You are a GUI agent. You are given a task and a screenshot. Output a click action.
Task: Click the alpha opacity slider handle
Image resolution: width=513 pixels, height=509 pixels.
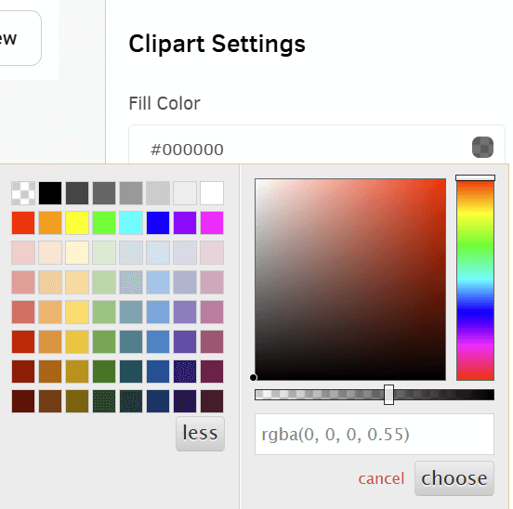[388, 395]
